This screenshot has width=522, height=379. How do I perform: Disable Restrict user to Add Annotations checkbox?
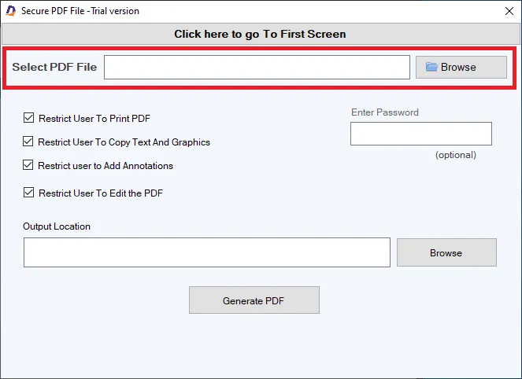click(x=28, y=165)
